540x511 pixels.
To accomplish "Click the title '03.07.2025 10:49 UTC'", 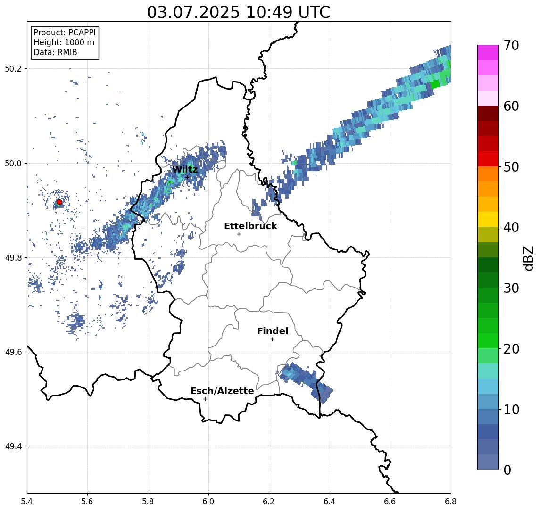I will tap(239, 12).
